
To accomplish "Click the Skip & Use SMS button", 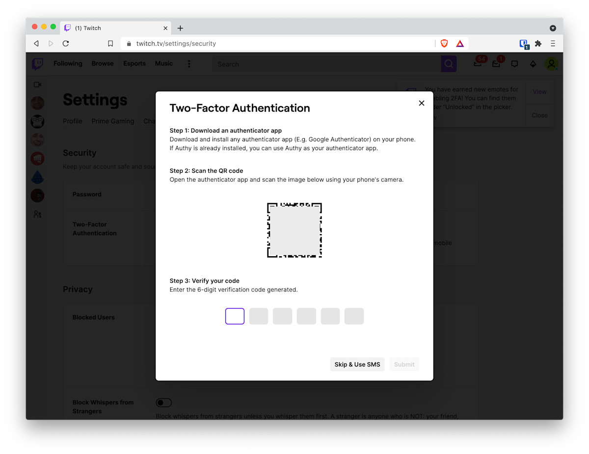I will click(357, 364).
